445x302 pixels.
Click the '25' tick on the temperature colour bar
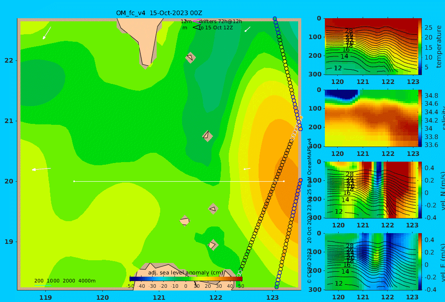pos(429,28)
